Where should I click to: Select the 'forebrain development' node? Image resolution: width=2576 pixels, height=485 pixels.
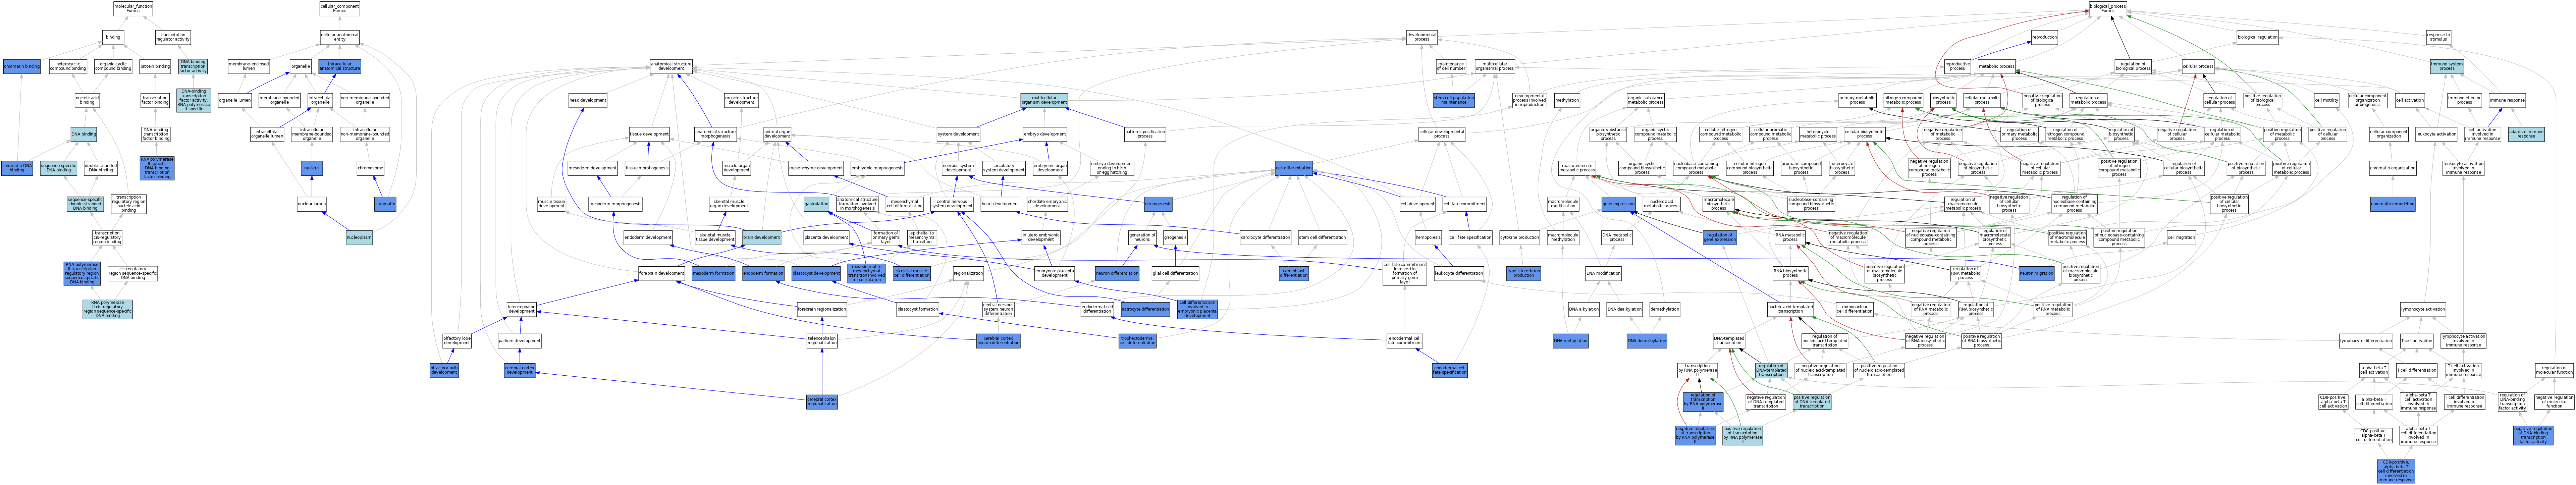point(661,273)
